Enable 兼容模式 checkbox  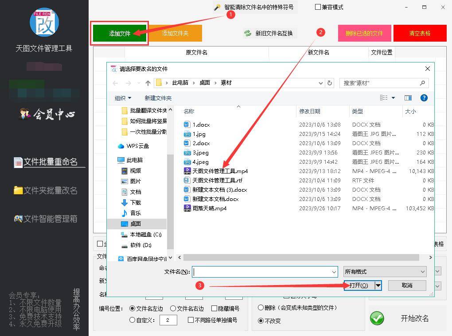318,7
